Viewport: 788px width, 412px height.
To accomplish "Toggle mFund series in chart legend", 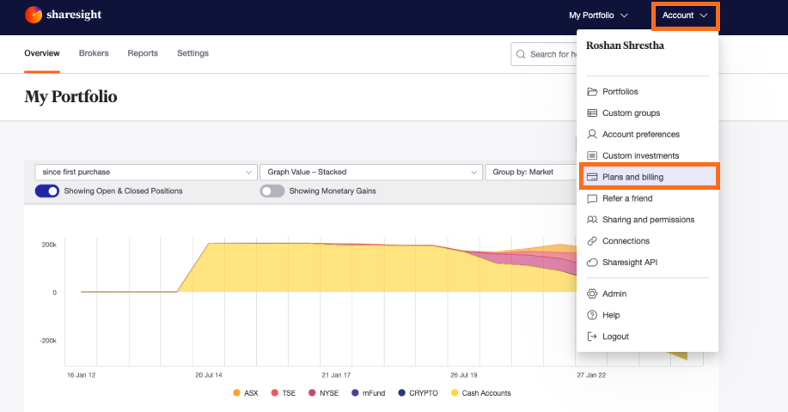I will pos(369,393).
